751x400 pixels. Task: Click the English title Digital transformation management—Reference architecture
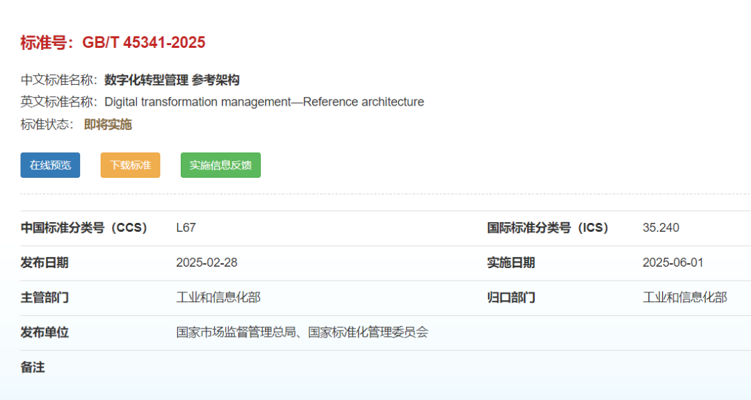click(x=264, y=102)
